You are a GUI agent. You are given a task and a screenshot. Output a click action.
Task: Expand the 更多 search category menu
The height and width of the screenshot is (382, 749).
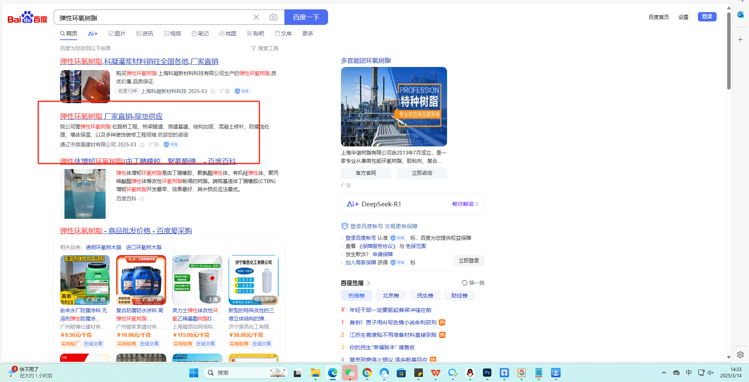tap(307, 33)
